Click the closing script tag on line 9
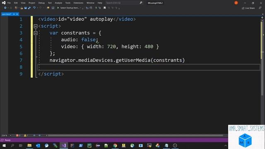 [51, 74]
